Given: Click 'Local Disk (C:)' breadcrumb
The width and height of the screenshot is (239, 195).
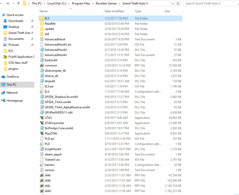Looking at the screenshot, I should coord(57,3).
